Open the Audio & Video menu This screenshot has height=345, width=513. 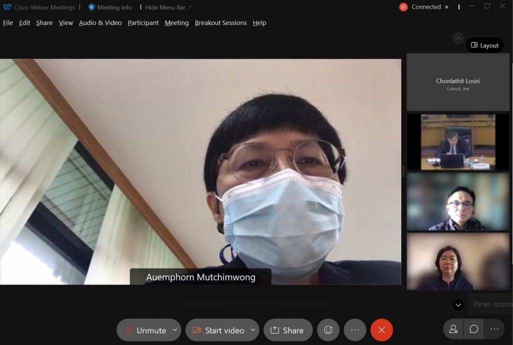click(100, 22)
